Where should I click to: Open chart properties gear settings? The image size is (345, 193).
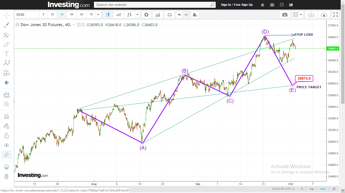(146, 15)
